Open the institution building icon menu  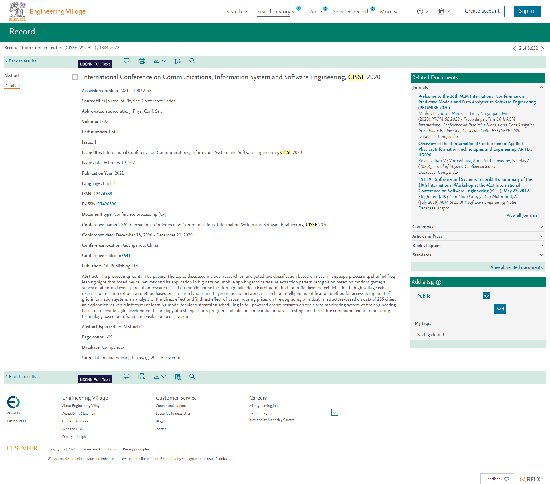441,11
